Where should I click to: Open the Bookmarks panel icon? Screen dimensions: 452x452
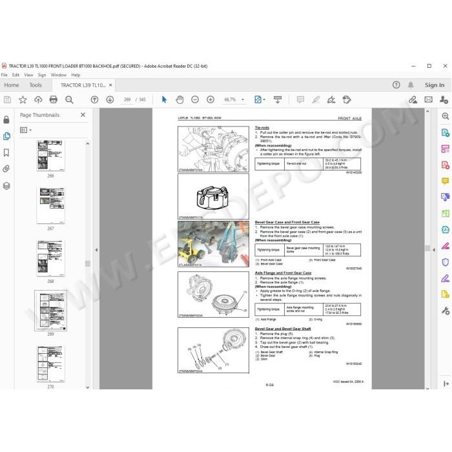pyautogui.click(x=6, y=152)
